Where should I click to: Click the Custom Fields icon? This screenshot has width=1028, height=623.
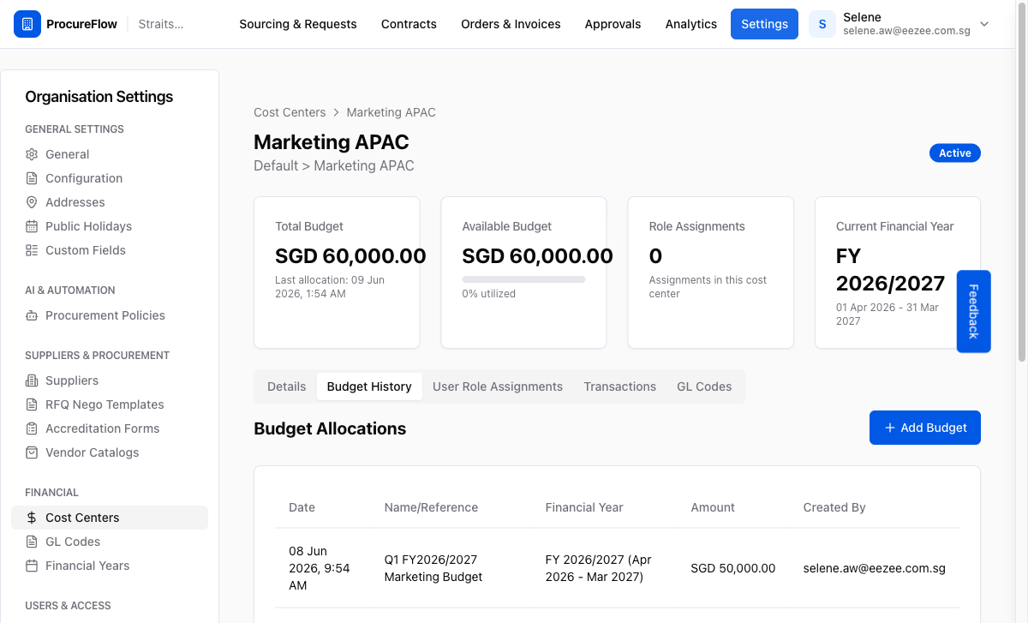coord(32,250)
